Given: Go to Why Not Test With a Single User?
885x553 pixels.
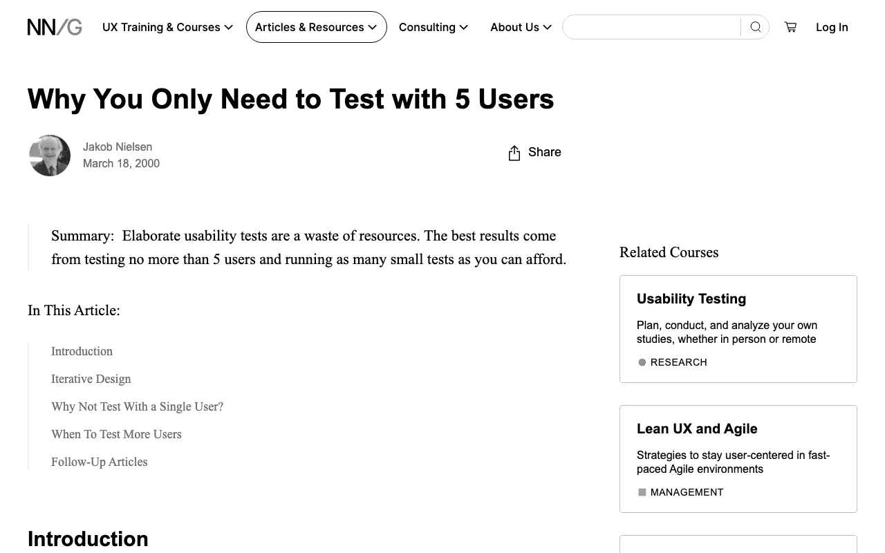Looking at the screenshot, I should point(137,406).
